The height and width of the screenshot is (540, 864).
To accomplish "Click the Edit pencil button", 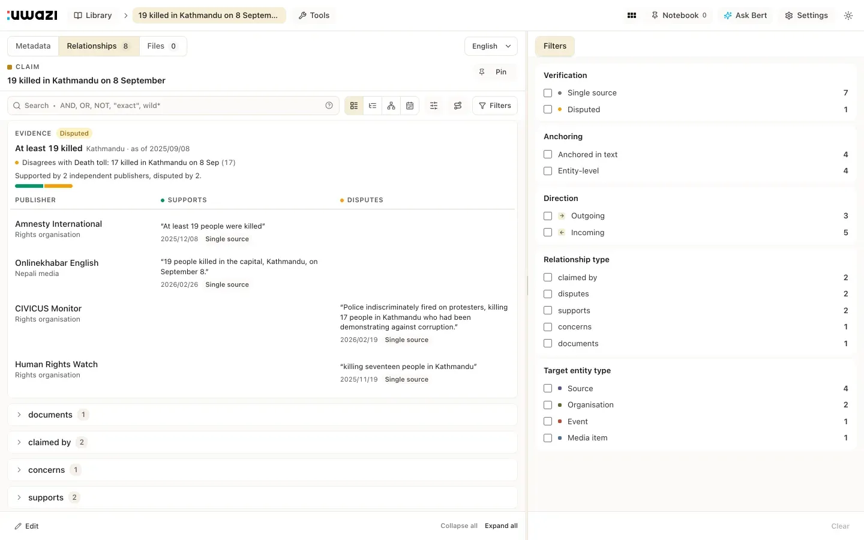I will pyautogui.click(x=27, y=526).
